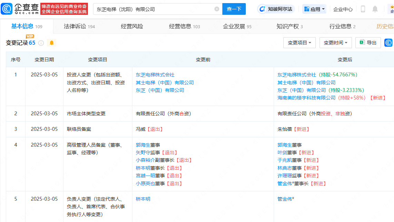Select the 行业信息 tab

click(342, 27)
